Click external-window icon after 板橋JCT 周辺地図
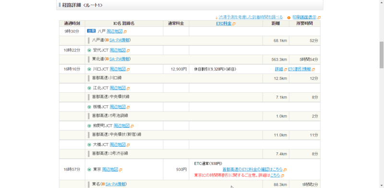The height and width of the screenshot is (188, 384). click(x=128, y=107)
